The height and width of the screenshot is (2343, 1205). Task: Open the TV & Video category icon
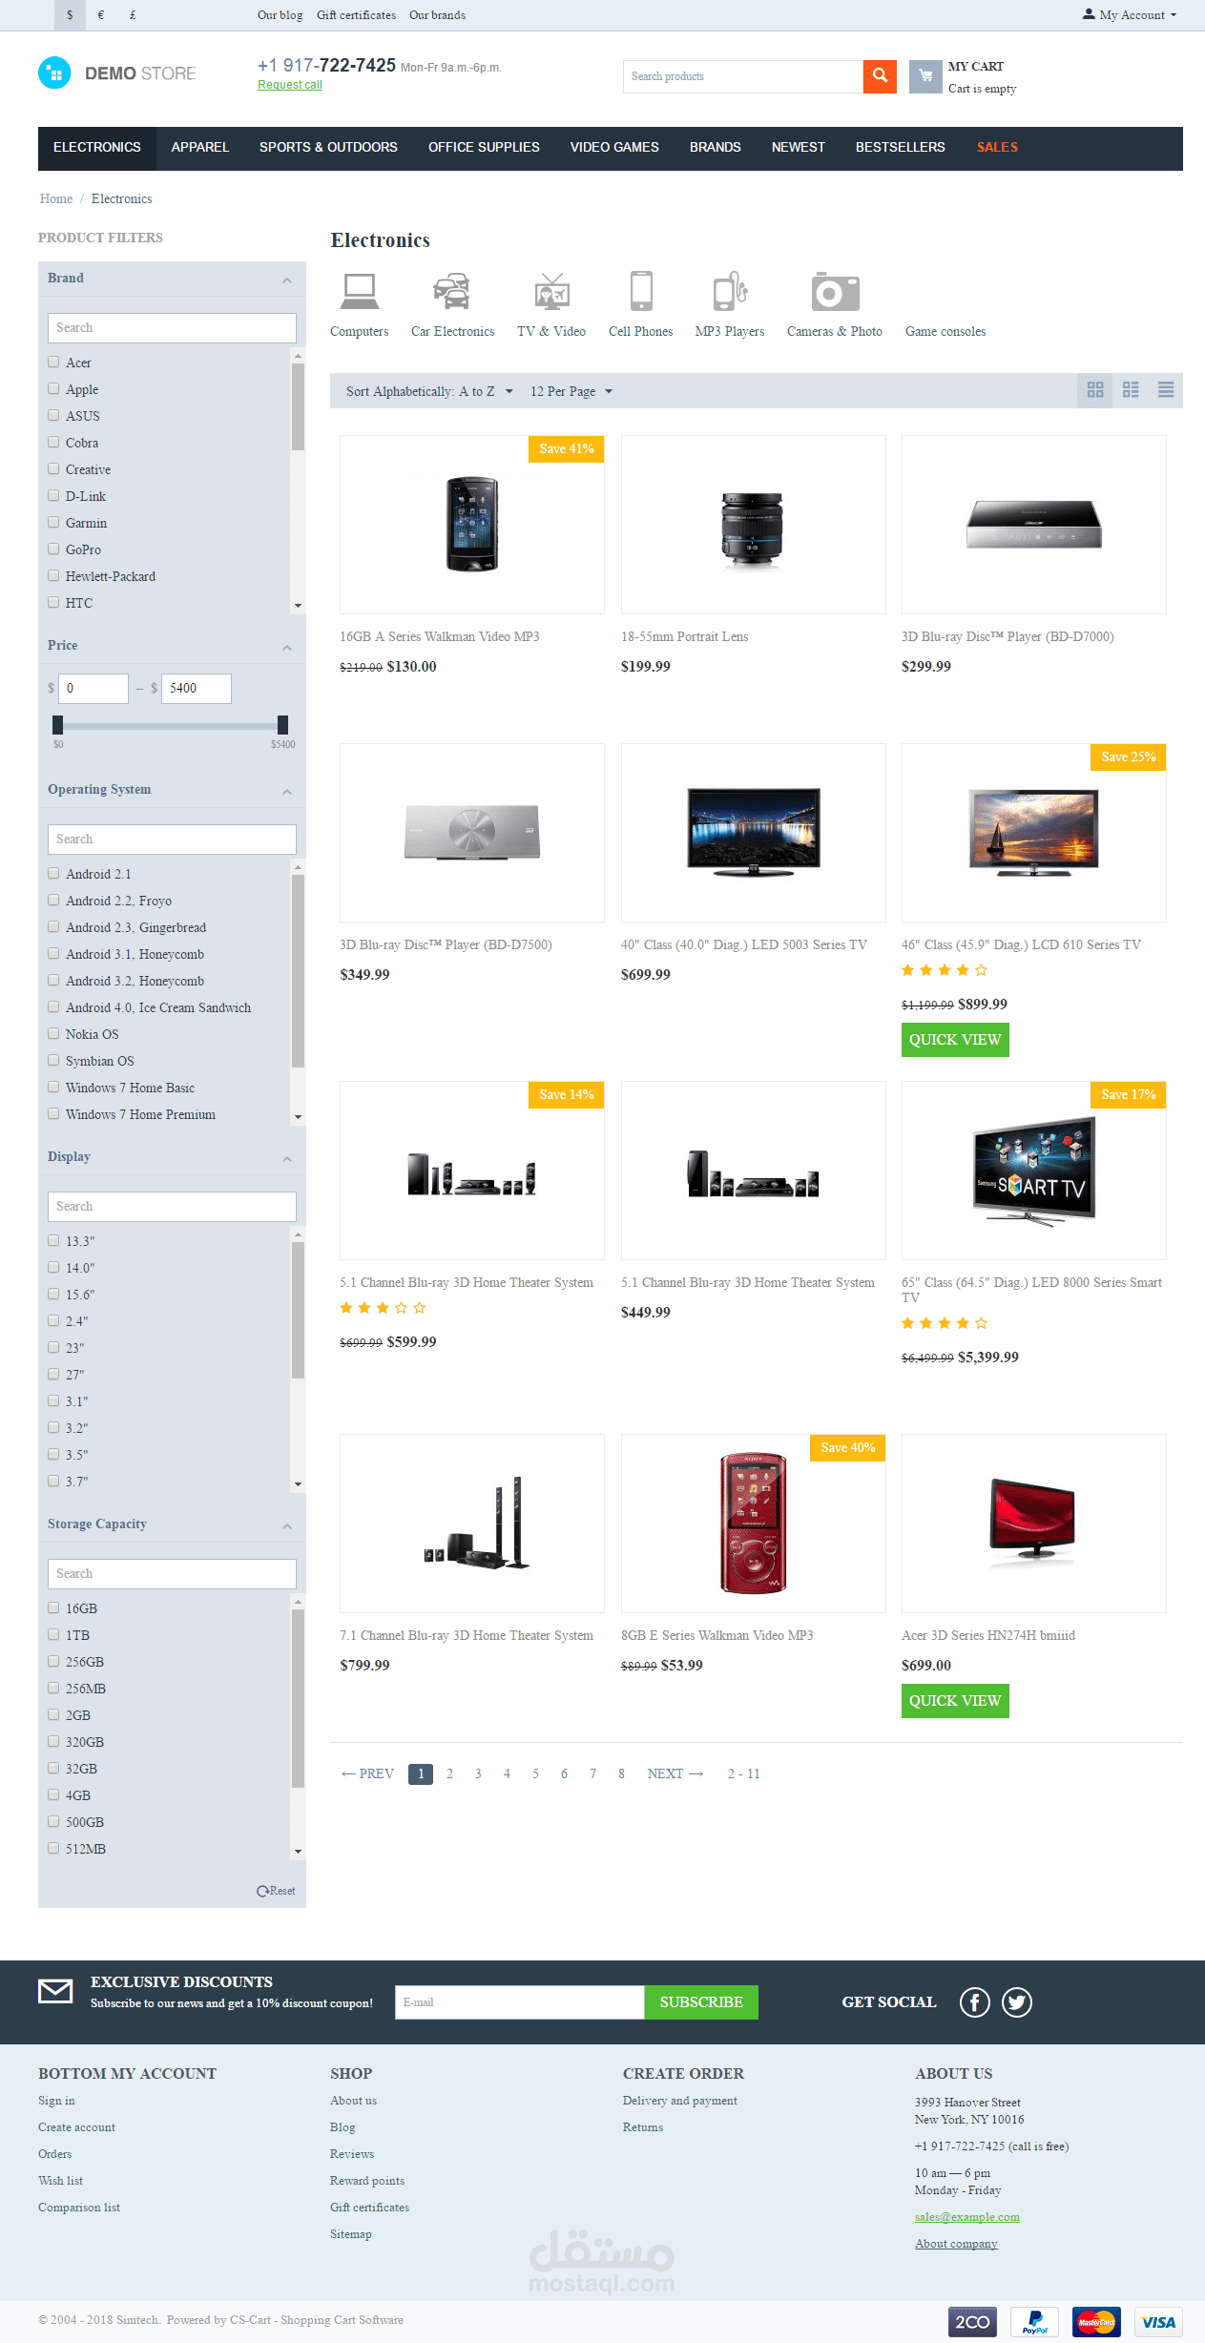pos(551,292)
